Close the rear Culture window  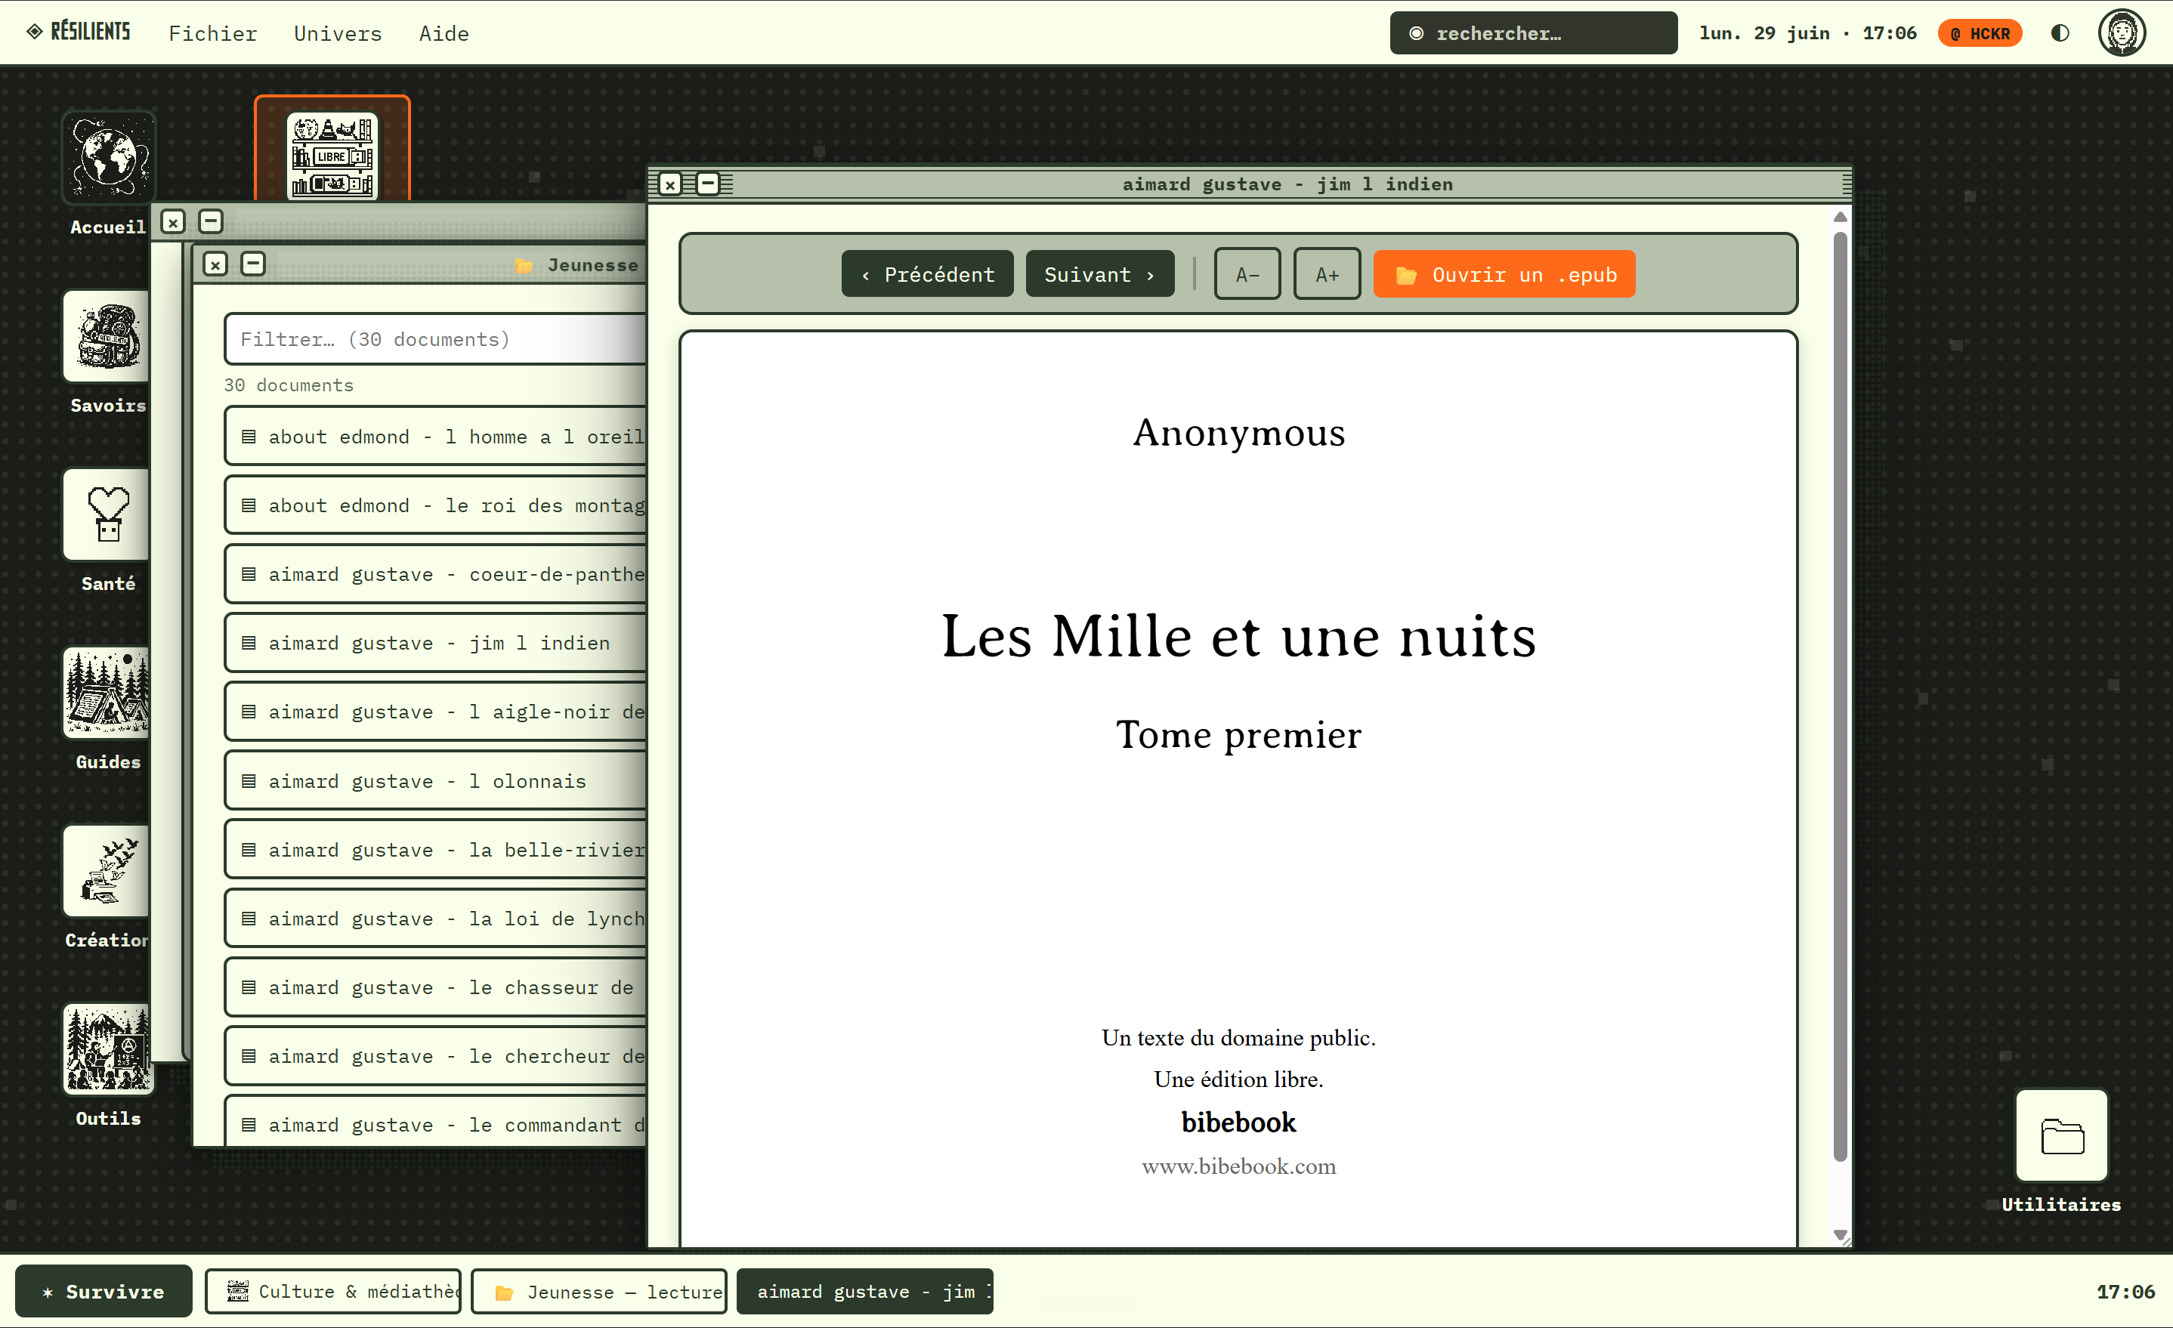(173, 221)
